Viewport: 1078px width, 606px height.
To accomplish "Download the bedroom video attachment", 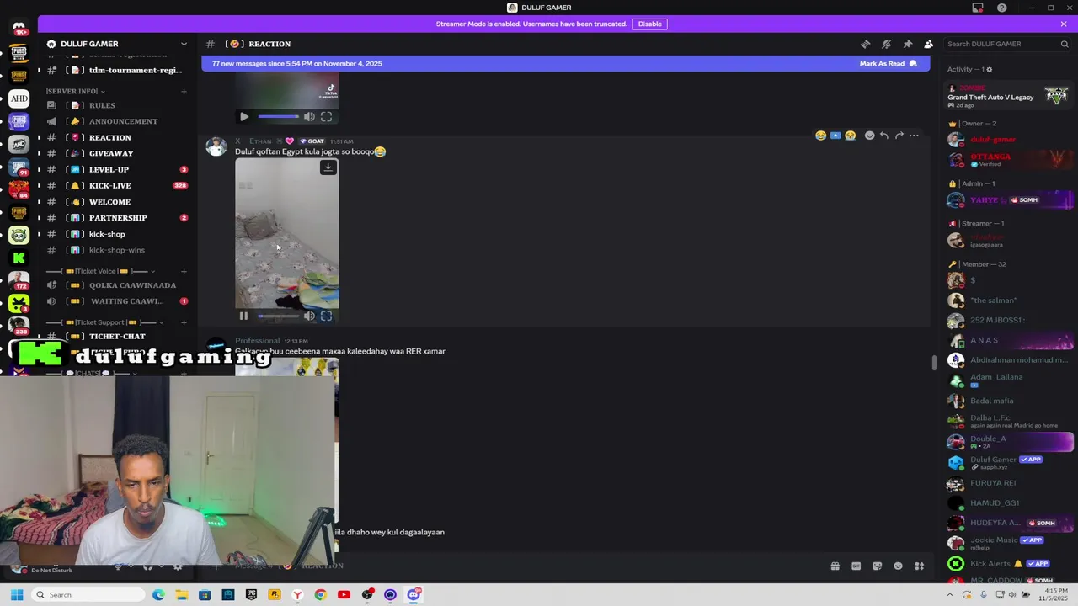I will point(328,167).
